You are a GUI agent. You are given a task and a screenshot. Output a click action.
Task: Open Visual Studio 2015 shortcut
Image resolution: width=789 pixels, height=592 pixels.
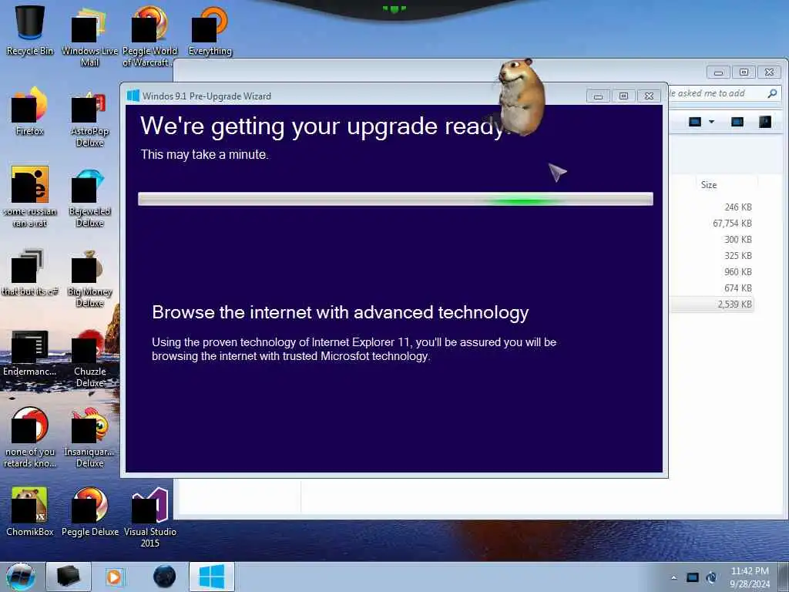149,517
